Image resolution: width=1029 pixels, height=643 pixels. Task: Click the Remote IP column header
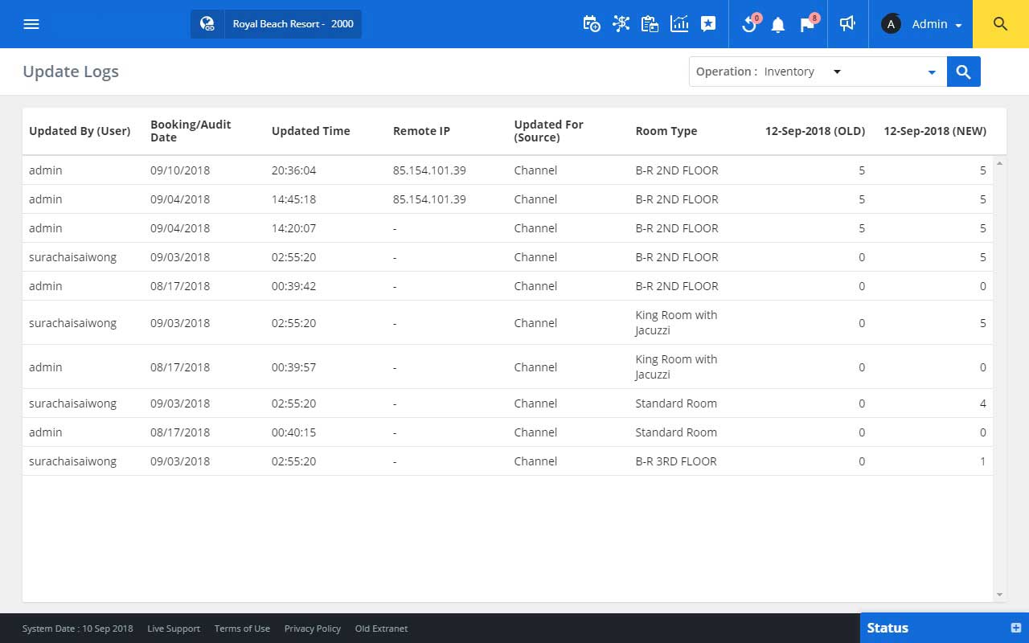[x=421, y=131]
